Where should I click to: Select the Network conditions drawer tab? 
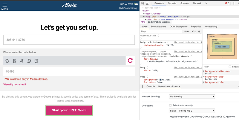pyautogui.click(x=168, y=86)
